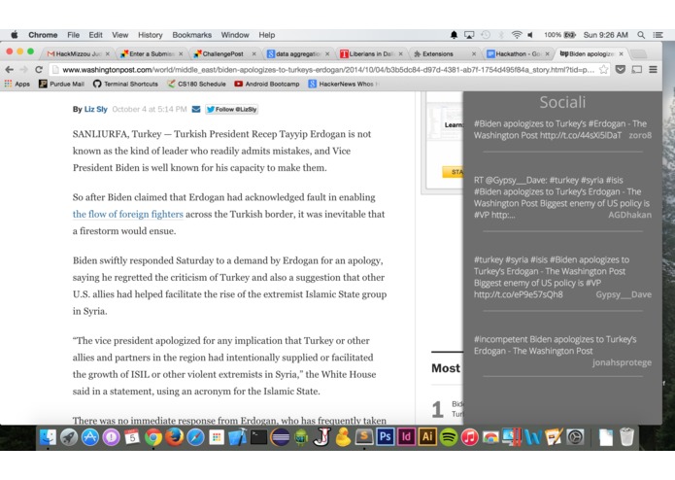The height and width of the screenshot is (480, 675).
Task: Open Calendar from the Dock
Action: 132,437
